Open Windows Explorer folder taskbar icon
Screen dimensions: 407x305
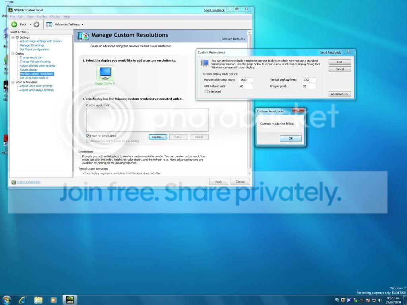pyautogui.click(x=38, y=300)
